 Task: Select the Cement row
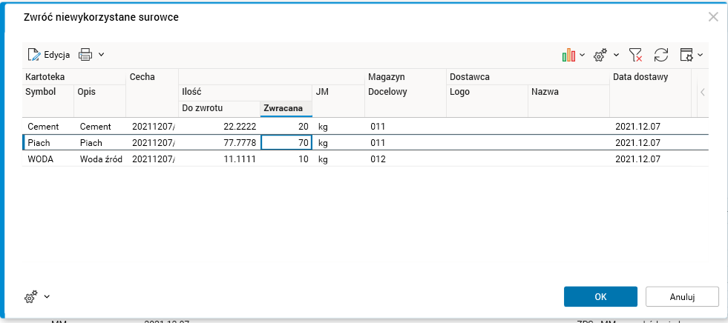point(43,127)
